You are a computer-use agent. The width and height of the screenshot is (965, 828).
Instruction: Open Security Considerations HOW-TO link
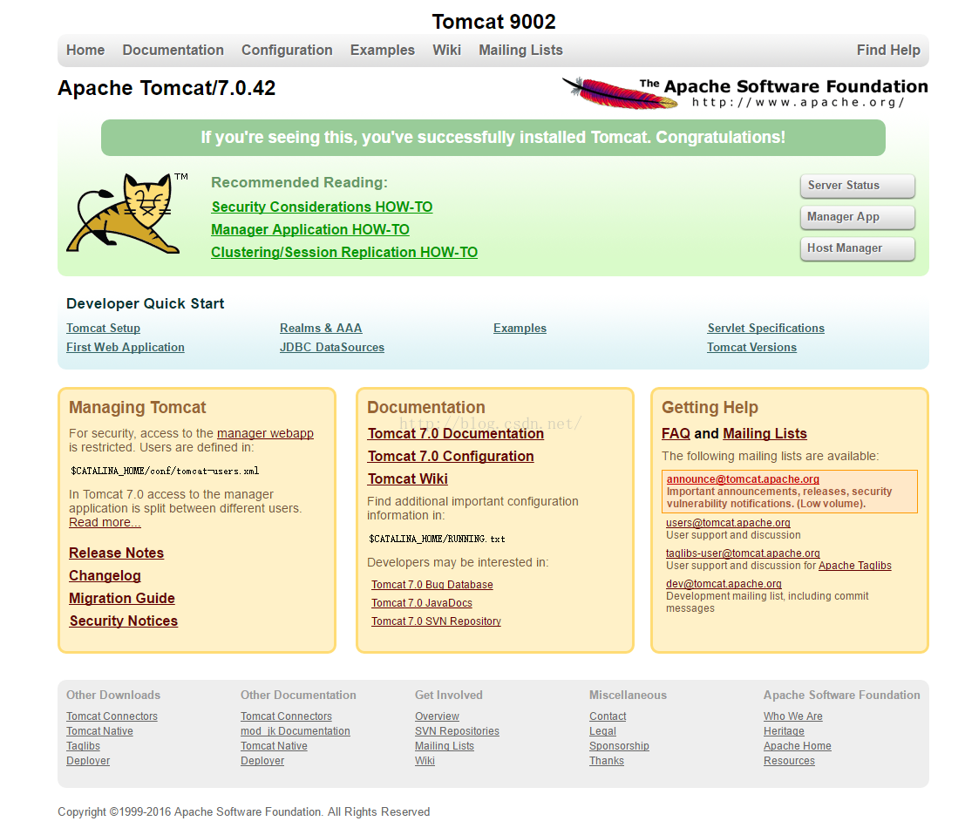click(x=322, y=207)
